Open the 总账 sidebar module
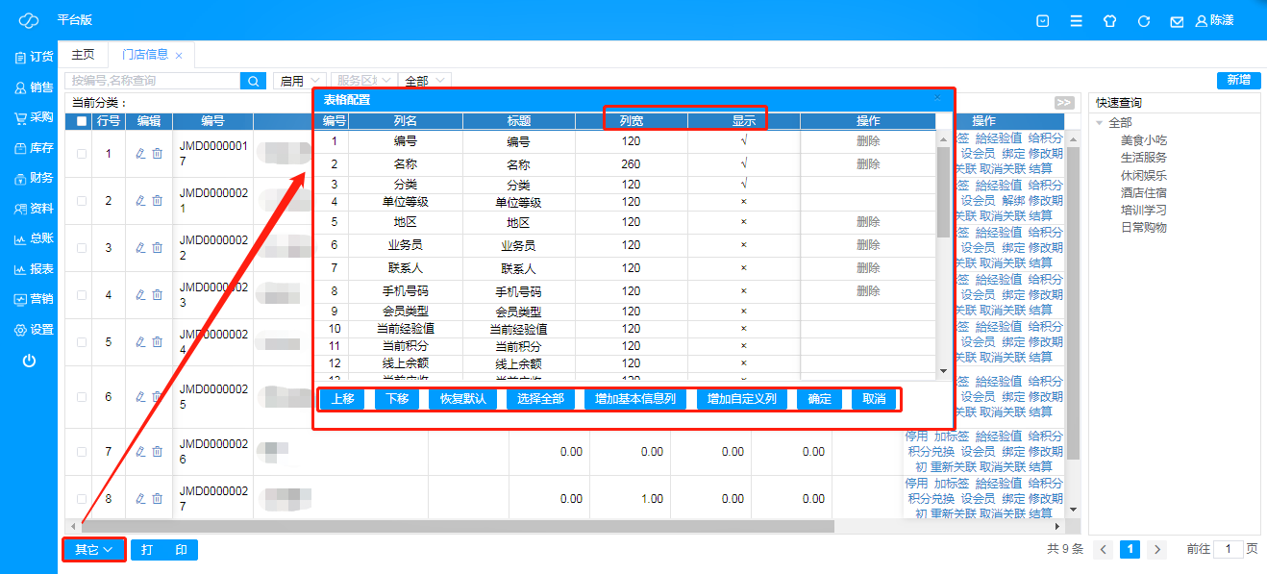Screen dimensions: 1267x574 (x=34, y=238)
